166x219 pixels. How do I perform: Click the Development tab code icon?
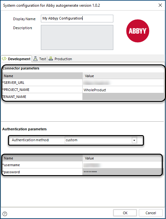point(4,59)
